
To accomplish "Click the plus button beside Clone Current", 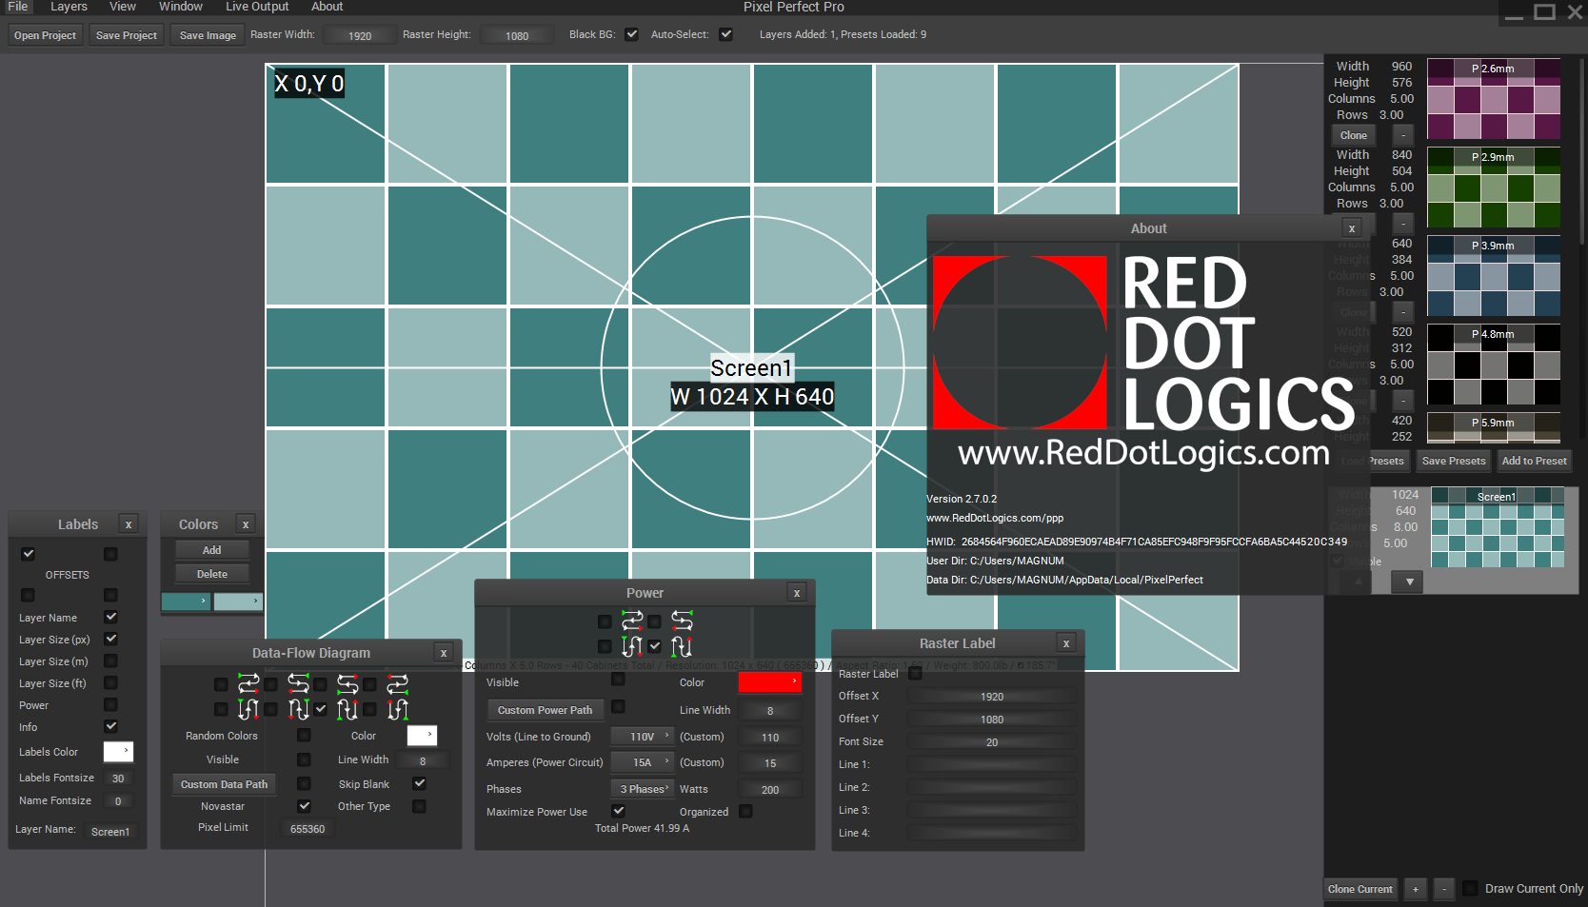I will tap(1416, 889).
